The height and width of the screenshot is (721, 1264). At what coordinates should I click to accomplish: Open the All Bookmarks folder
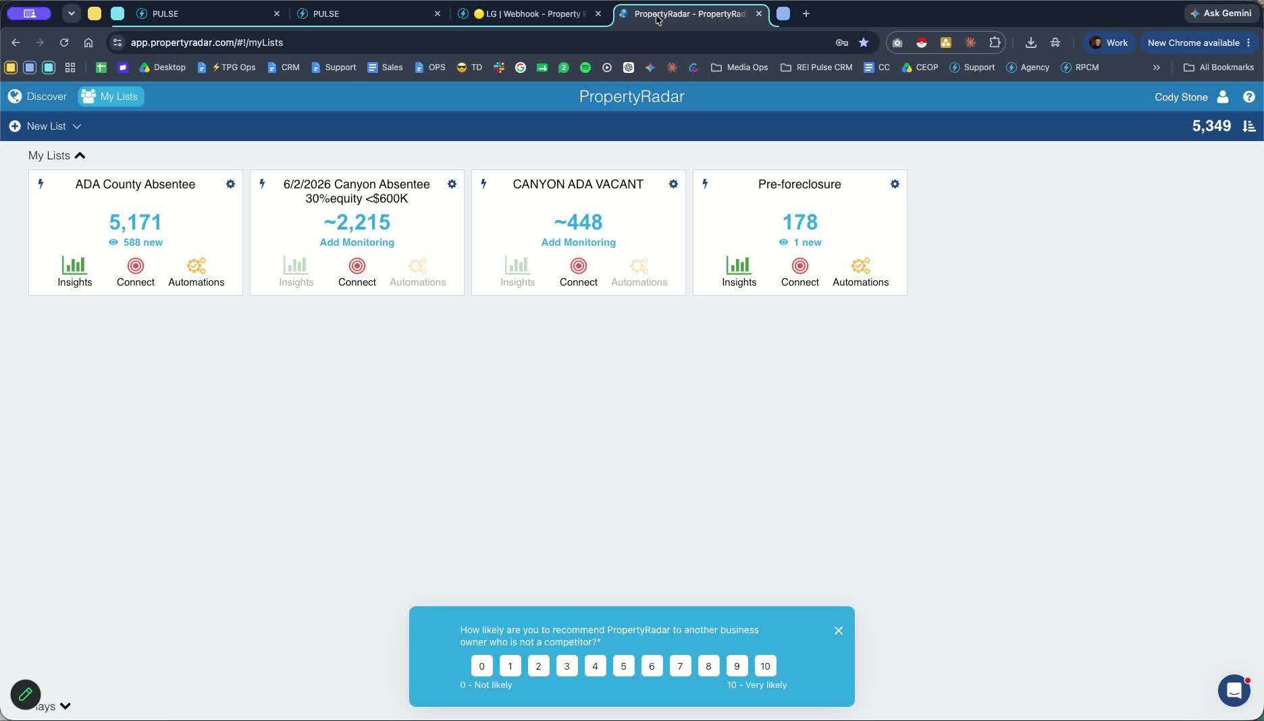[x=1219, y=68]
